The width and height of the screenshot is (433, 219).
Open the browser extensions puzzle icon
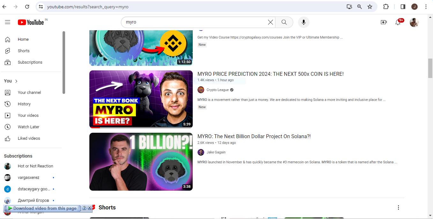[386, 7]
